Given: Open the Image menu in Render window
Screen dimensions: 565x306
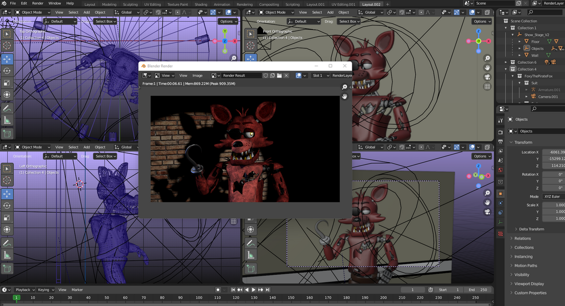Looking at the screenshot, I should (x=197, y=75).
